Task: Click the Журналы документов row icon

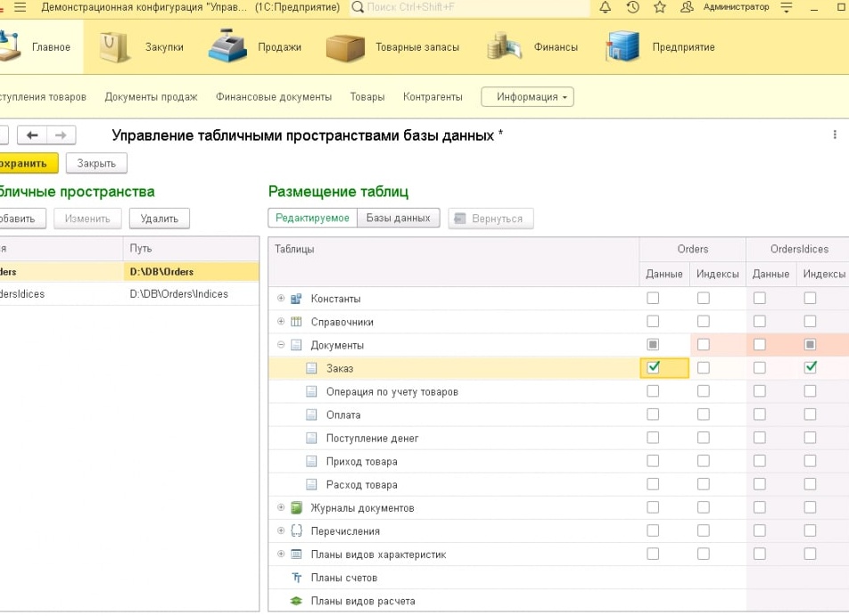Action: [x=296, y=508]
